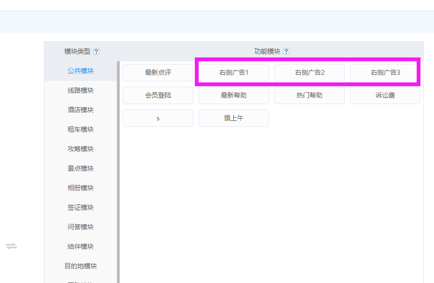Select 公共模块 in the module type list
The width and height of the screenshot is (434, 283).
(x=81, y=71)
